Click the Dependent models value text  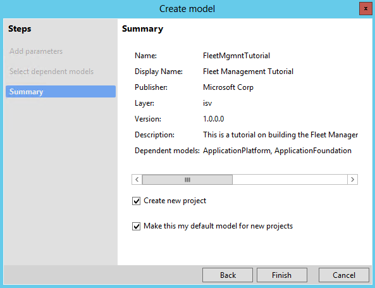(277, 151)
